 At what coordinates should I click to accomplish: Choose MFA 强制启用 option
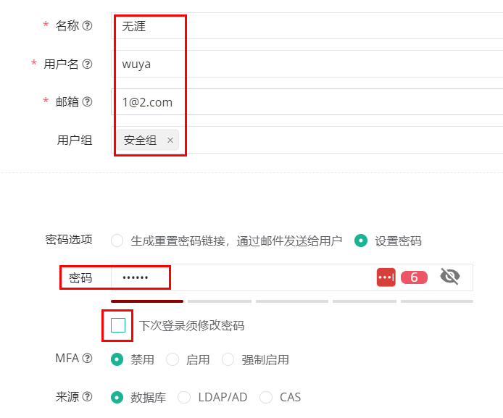tap(228, 359)
